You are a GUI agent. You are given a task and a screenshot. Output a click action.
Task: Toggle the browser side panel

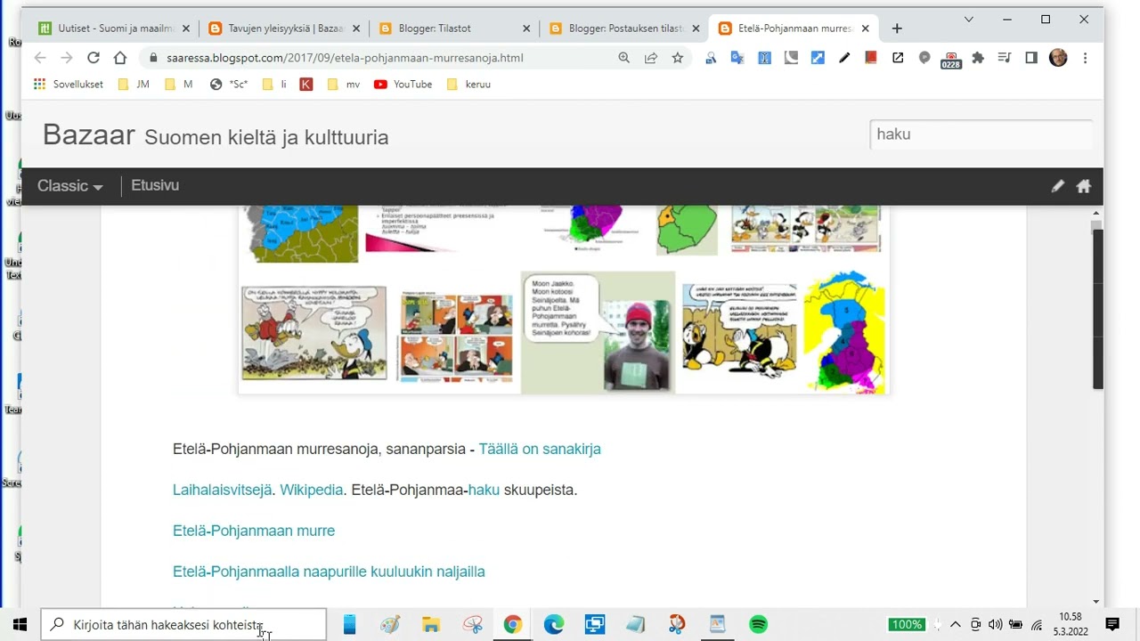(1031, 58)
